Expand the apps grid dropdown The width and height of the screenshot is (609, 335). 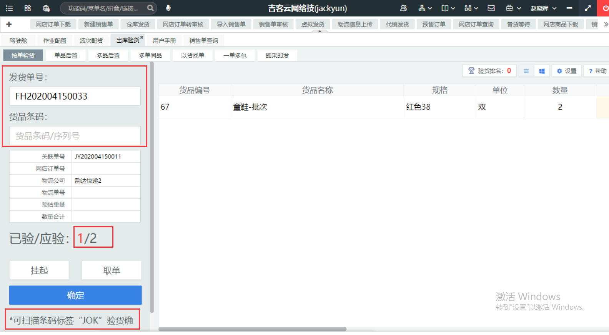click(x=471, y=8)
